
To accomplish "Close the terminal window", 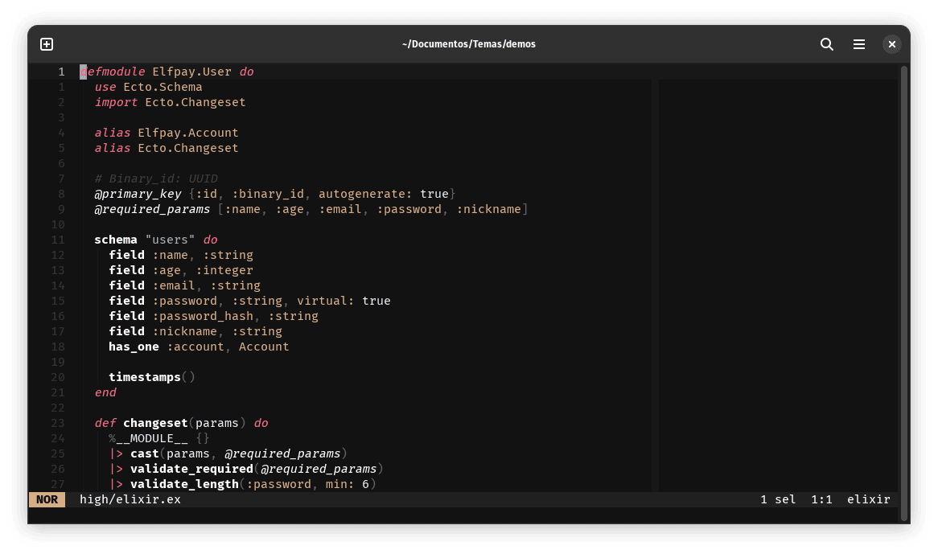I will (x=892, y=44).
